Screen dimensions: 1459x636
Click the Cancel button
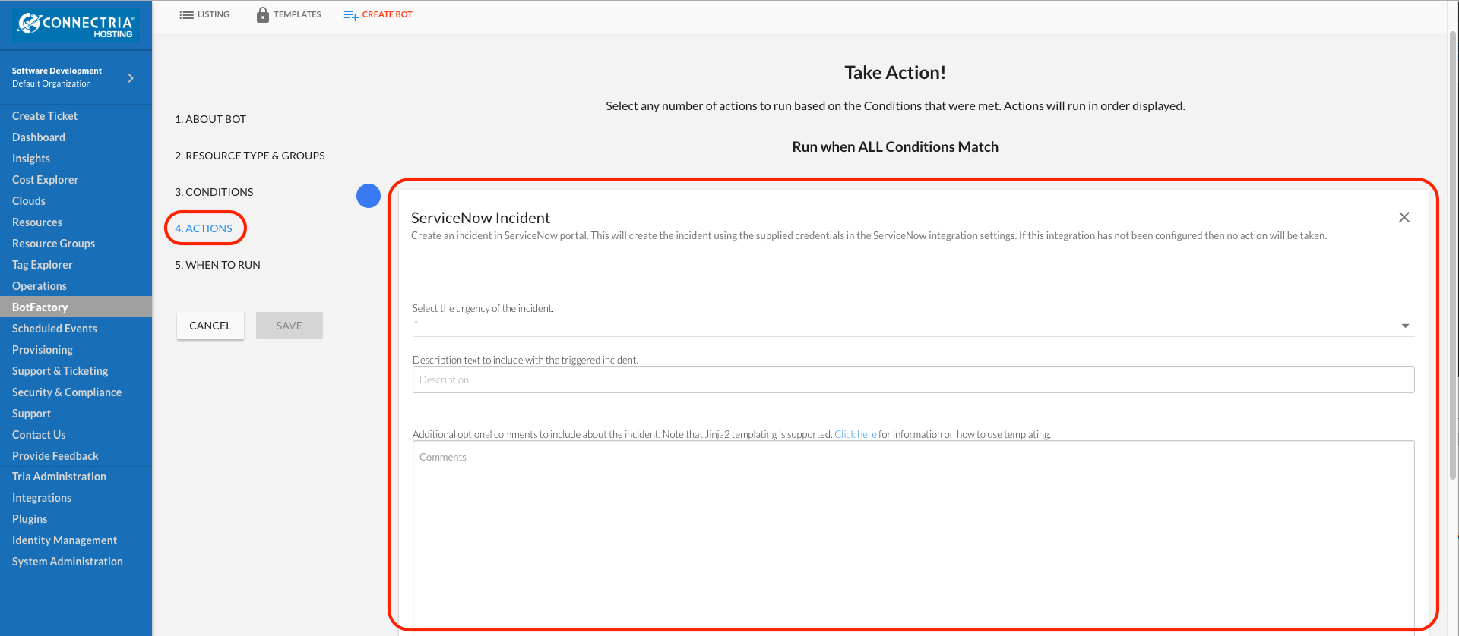(210, 326)
